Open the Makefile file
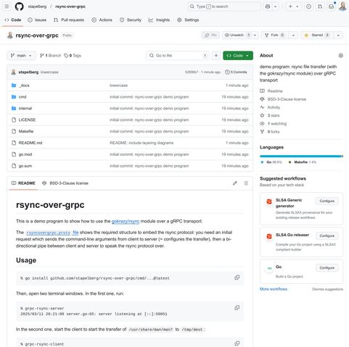Image resolution: width=349 pixels, height=347 pixels. [x=26, y=131]
